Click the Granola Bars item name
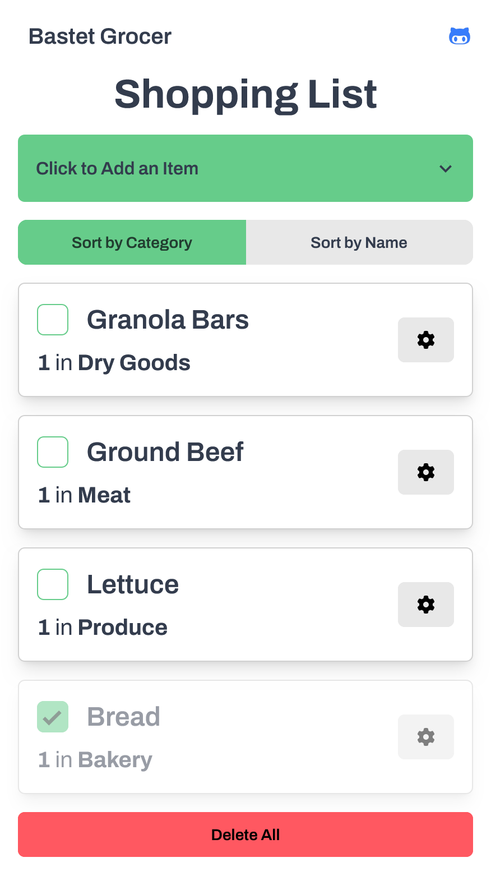The width and height of the screenshot is (491, 876). [x=168, y=320]
